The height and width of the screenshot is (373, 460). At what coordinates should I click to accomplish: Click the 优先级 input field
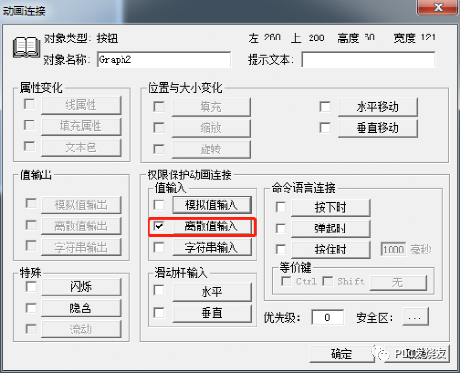click(x=328, y=317)
